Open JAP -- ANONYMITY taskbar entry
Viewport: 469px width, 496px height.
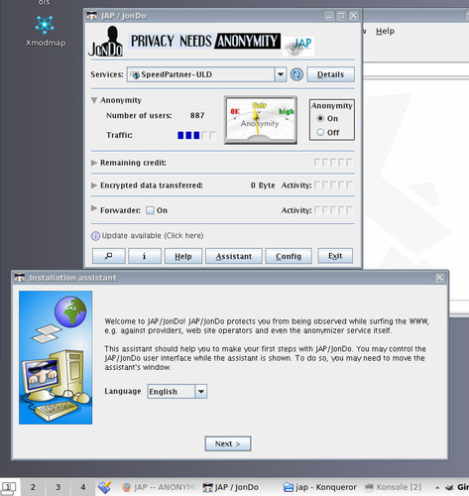(161, 487)
